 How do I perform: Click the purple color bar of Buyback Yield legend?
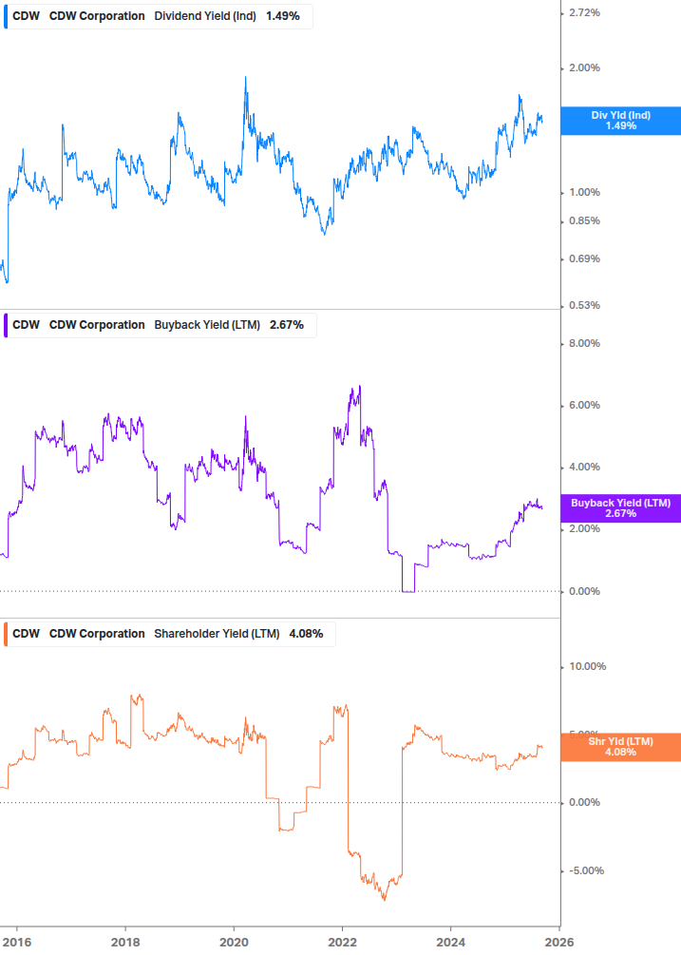pos(6,325)
